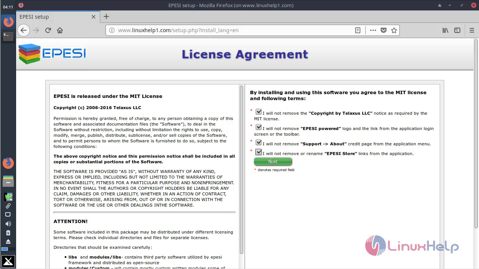Open the terminal from the dock
This screenshot has width=479, height=269.
[8, 36]
